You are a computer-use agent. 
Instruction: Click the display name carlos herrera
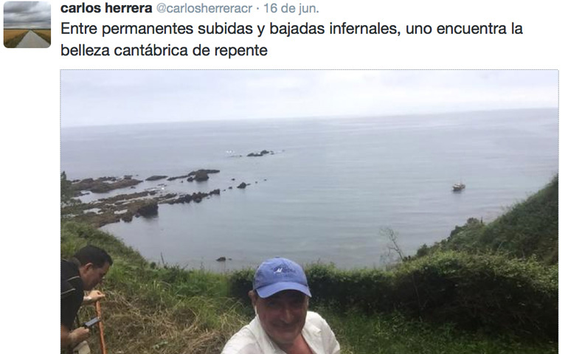tap(106, 8)
